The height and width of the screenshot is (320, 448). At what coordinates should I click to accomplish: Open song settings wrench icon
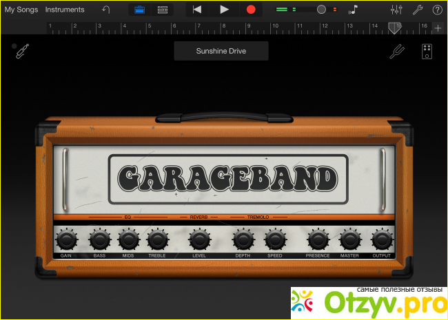point(417,10)
